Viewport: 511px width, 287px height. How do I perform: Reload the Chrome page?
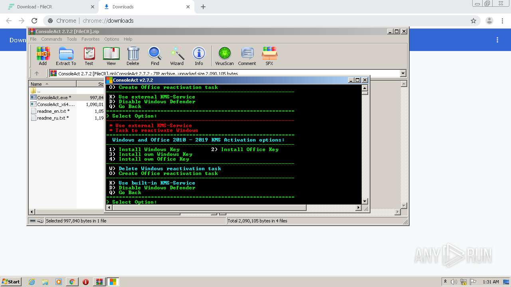click(34, 21)
